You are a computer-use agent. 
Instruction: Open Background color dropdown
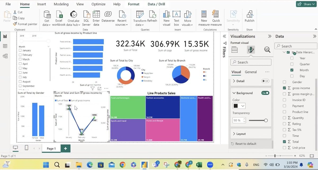click(x=239, y=106)
